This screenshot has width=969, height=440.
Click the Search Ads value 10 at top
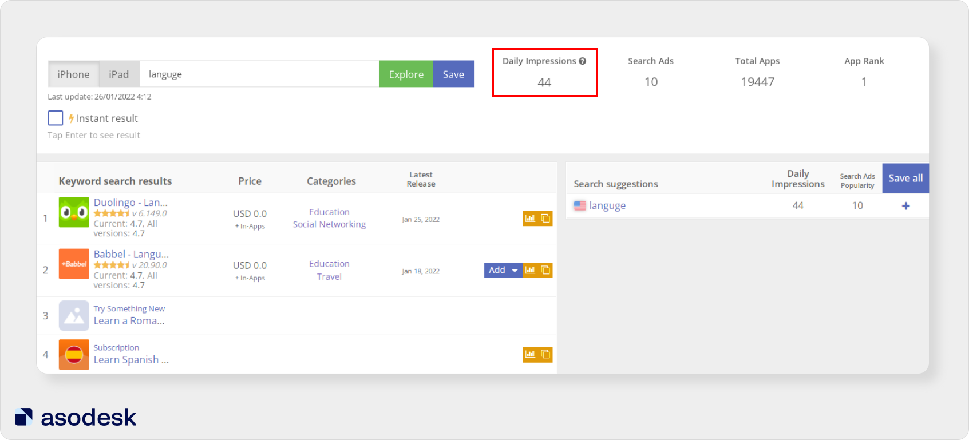tap(651, 82)
